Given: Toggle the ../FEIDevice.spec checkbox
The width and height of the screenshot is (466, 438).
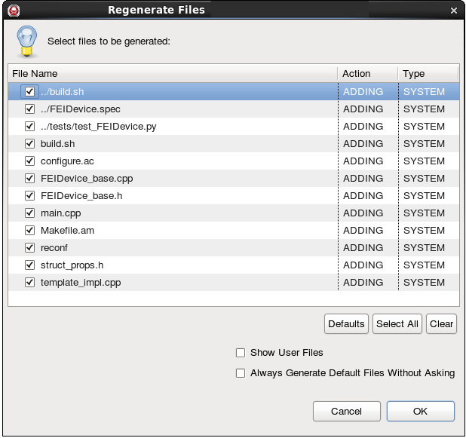Looking at the screenshot, I should 30,109.
